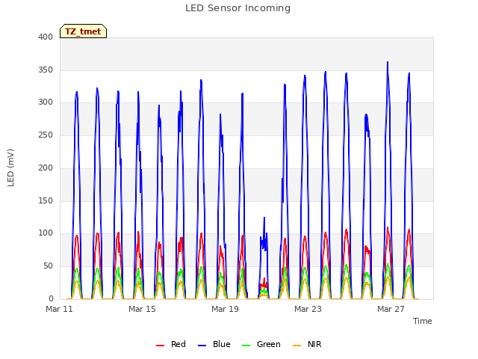The image size is (478, 359).
Task: Click the tallest blue peak near Mar 27
Action: [x=388, y=62]
